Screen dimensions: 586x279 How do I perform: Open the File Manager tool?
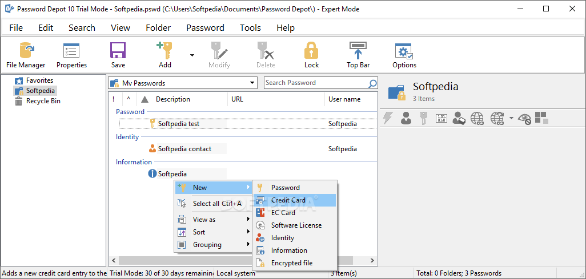(26, 55)
